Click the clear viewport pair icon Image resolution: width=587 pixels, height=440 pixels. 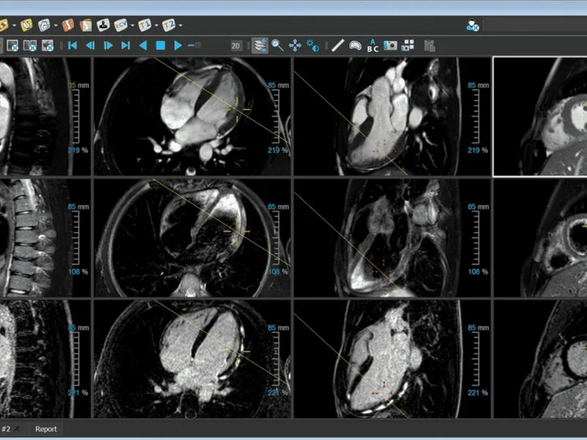click(x=30, y=45)
